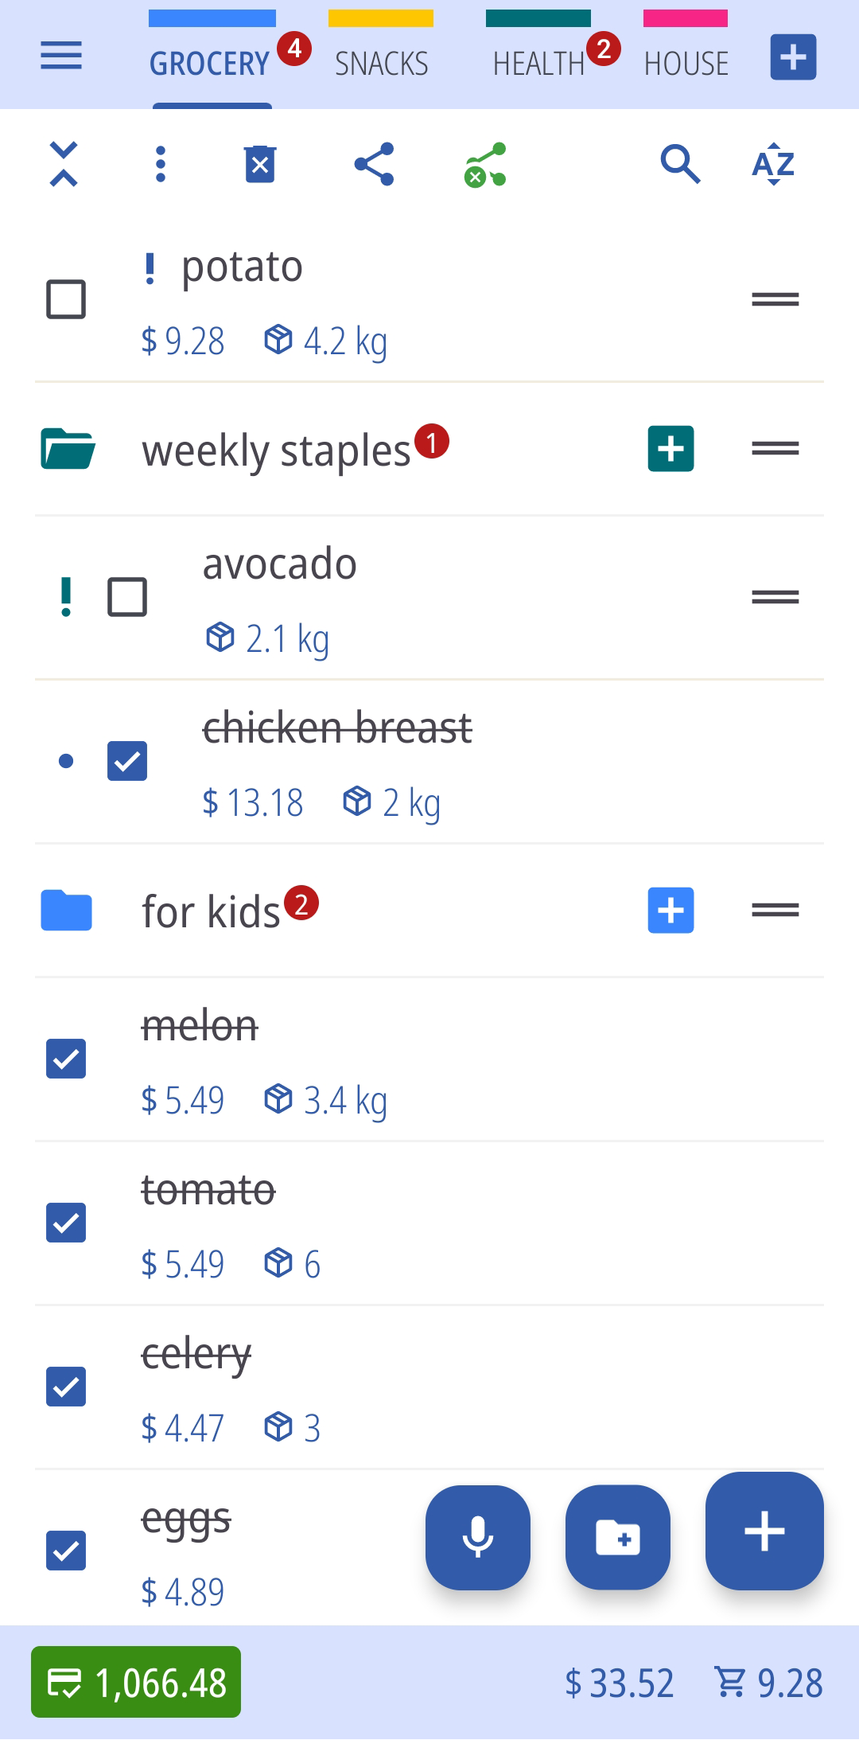859x1740 pixels.
Task: Collapse the weekly staples folder
Action: point(68,449)
